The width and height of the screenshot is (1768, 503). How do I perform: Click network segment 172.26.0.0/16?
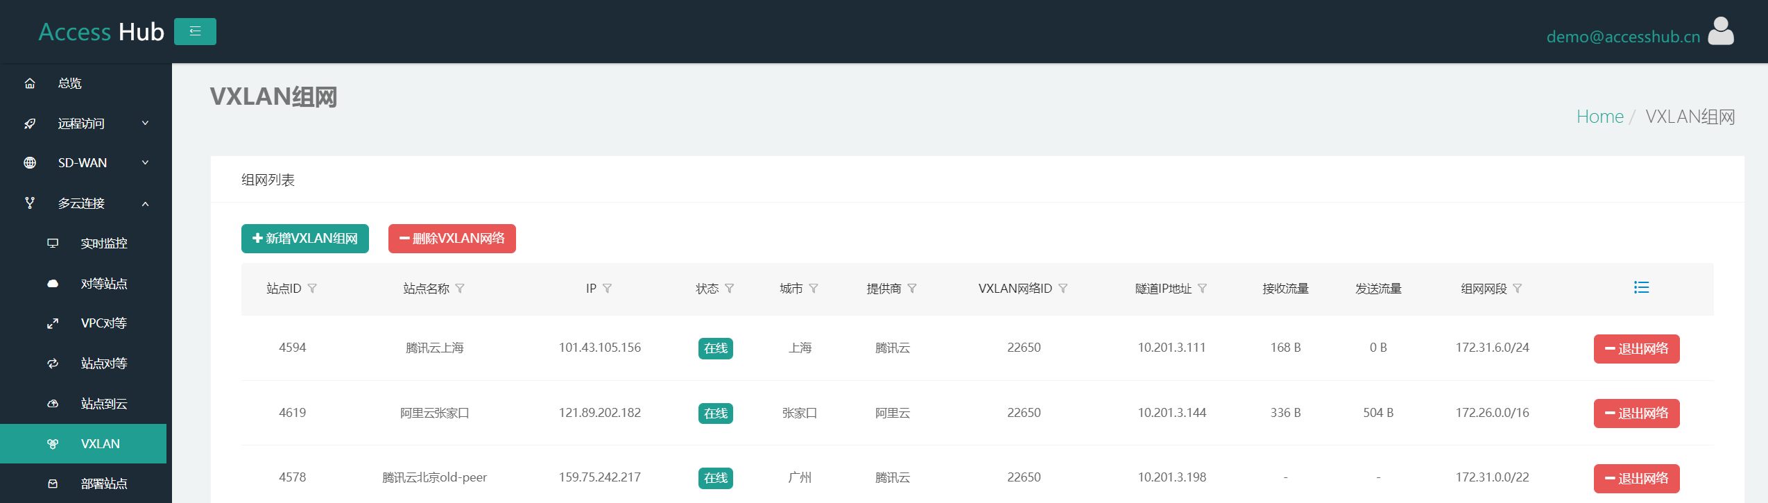(1492, 413)
